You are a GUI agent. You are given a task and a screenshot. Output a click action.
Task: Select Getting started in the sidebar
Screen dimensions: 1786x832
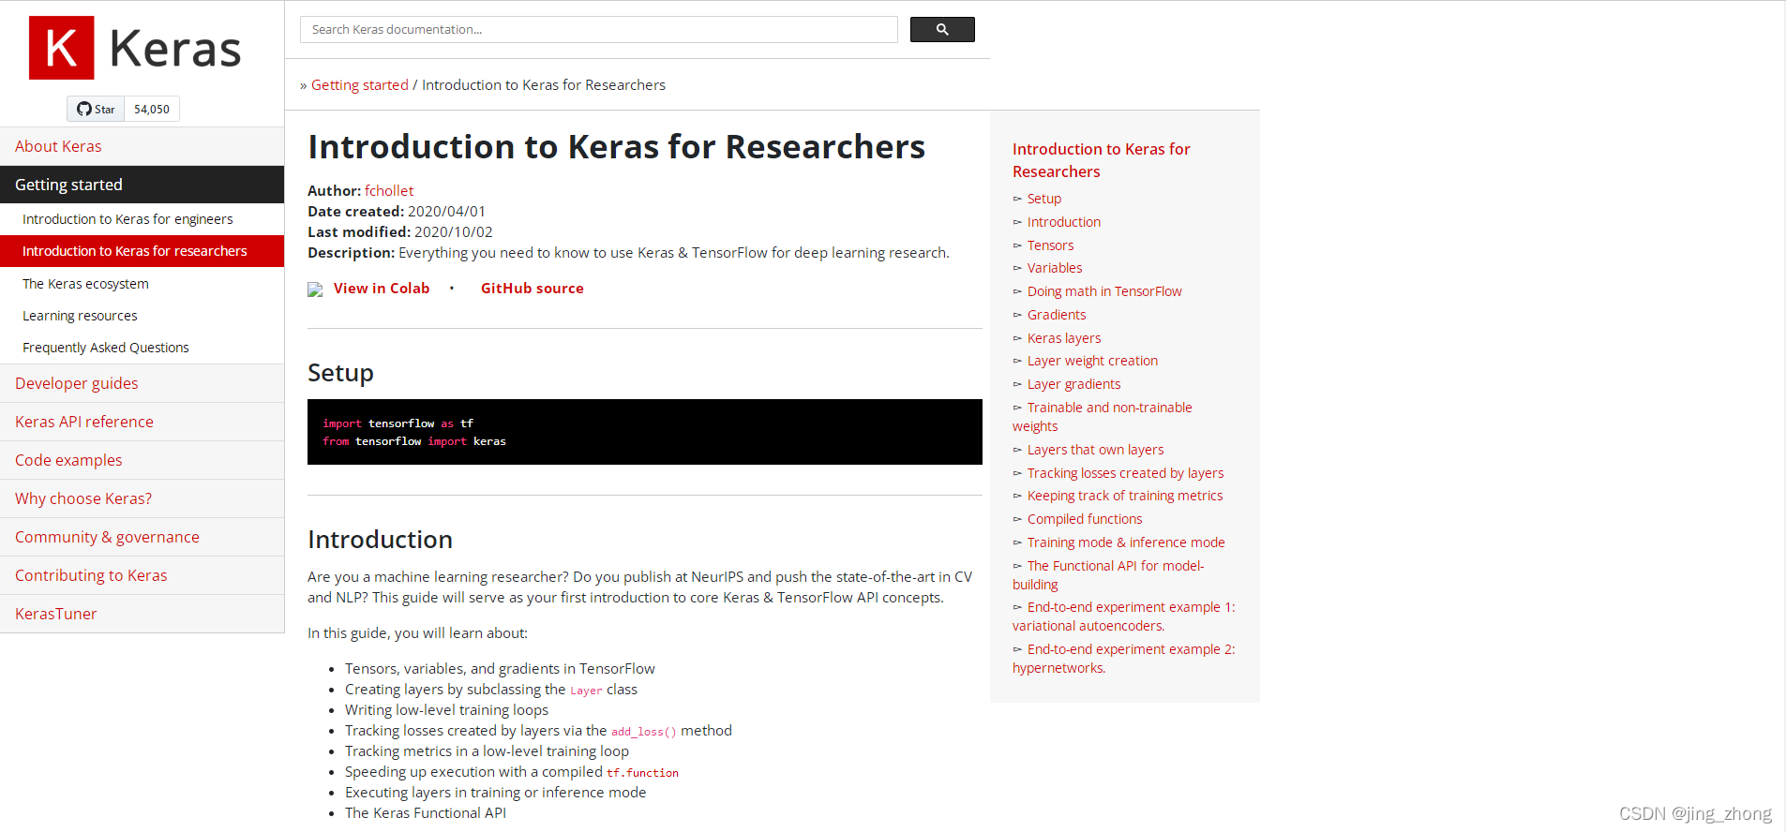143,185
